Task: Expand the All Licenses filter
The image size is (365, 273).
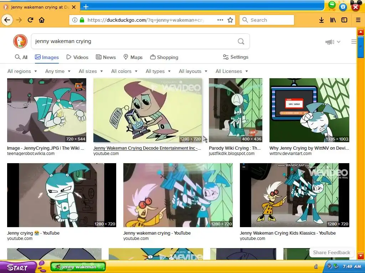Action: coord(232,71)
